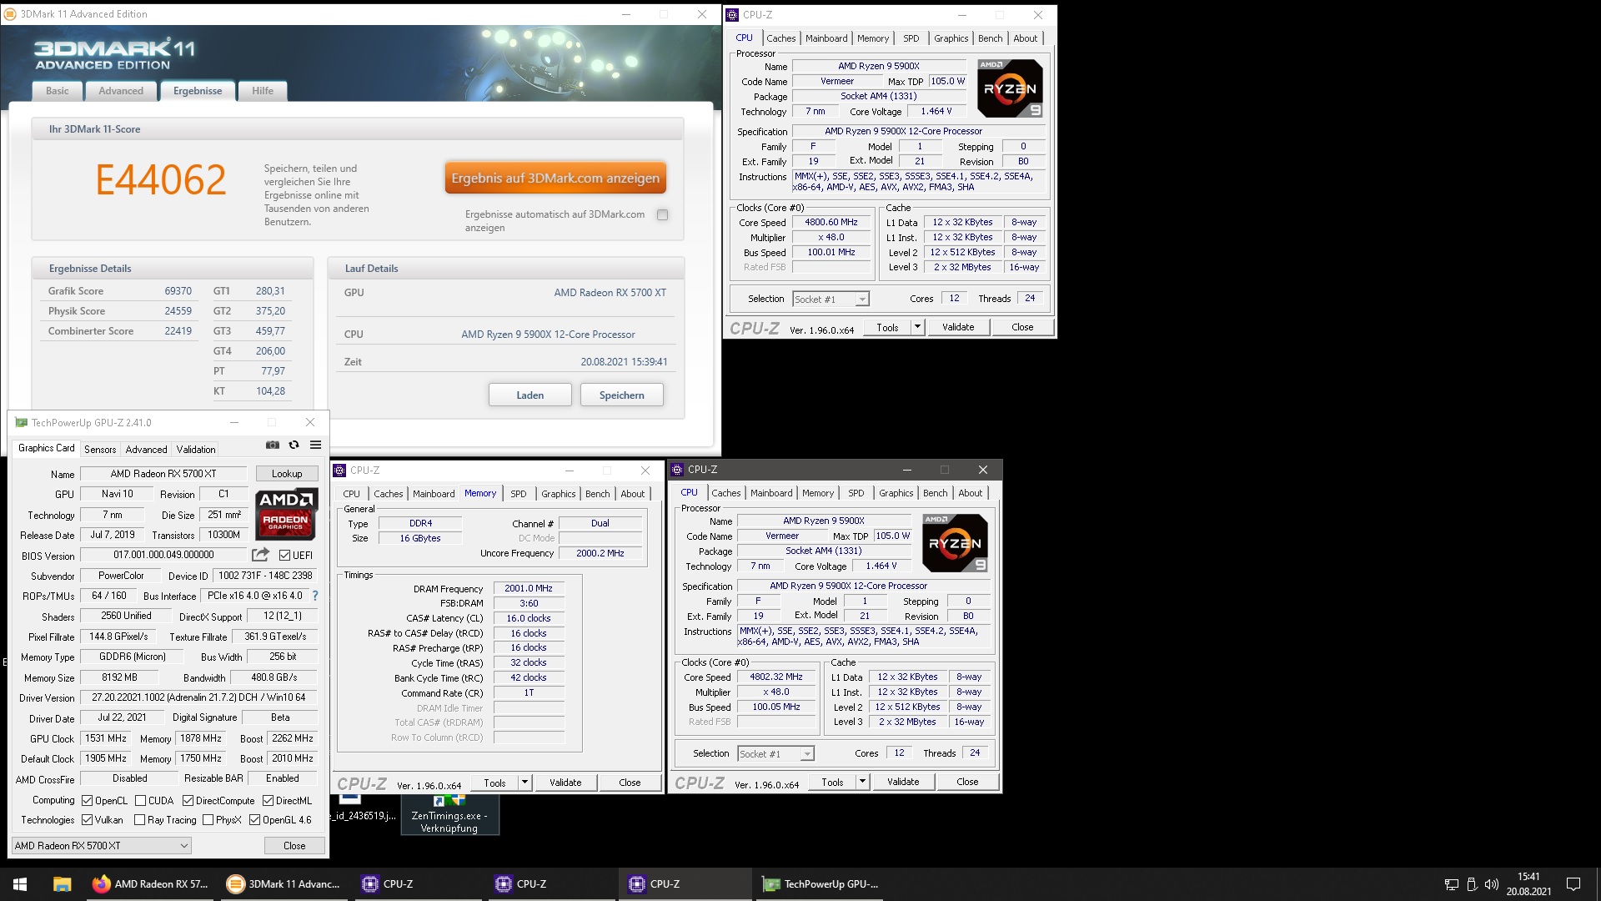This screenshot has height=901, width=1601.
Task: Click the Grafik Score value 69370
Action: (178, 291)
